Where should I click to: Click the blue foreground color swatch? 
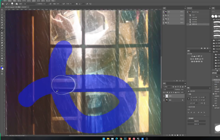(1, 68)
